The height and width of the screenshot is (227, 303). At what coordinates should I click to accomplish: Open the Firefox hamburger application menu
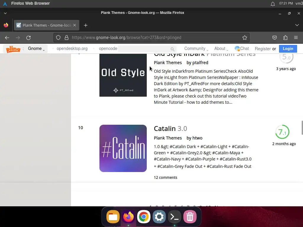296,38
